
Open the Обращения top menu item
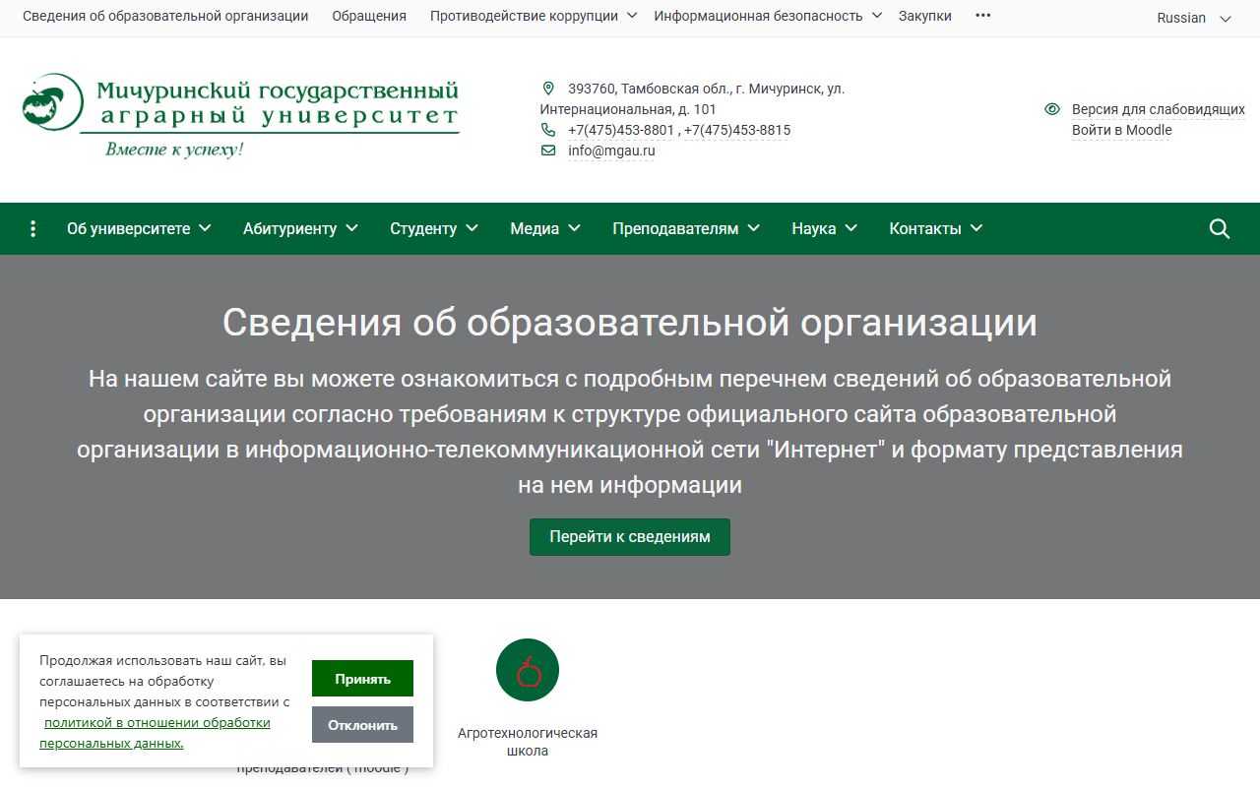[x=369, y=16]
